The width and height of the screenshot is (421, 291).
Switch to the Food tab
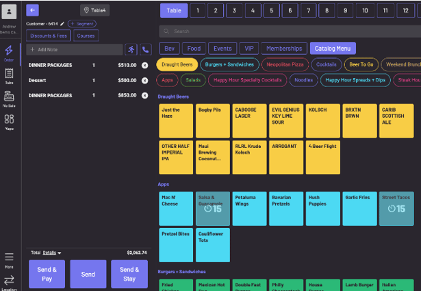click(194, 49)
